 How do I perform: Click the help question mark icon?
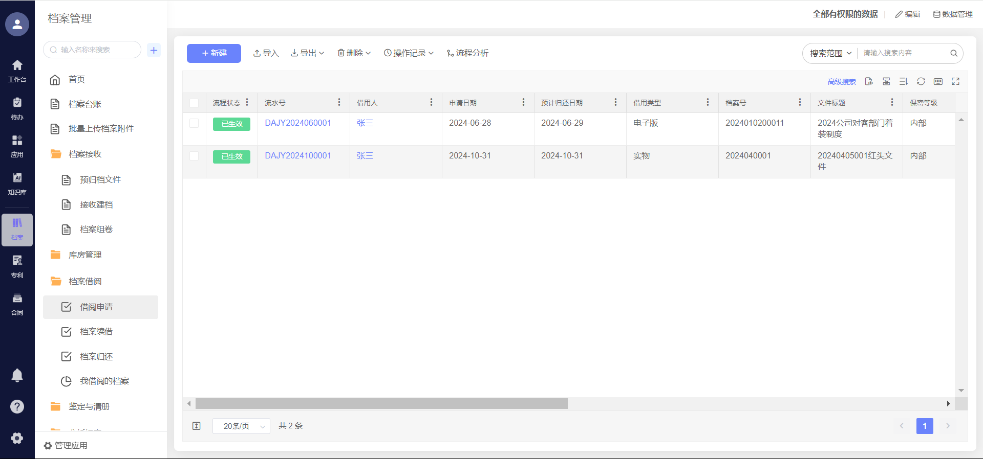coord(17,406)
